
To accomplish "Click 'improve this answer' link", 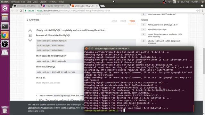I will (x=51, y=83).
